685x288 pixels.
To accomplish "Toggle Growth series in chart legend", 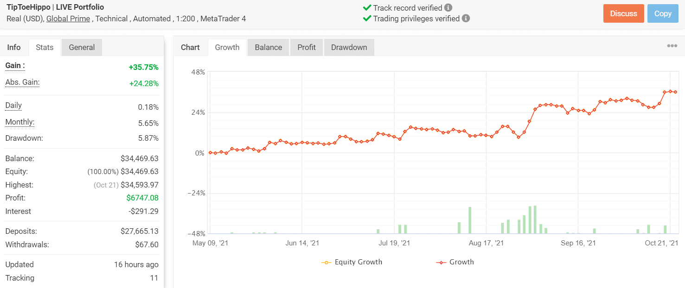I will click(455, 262).
